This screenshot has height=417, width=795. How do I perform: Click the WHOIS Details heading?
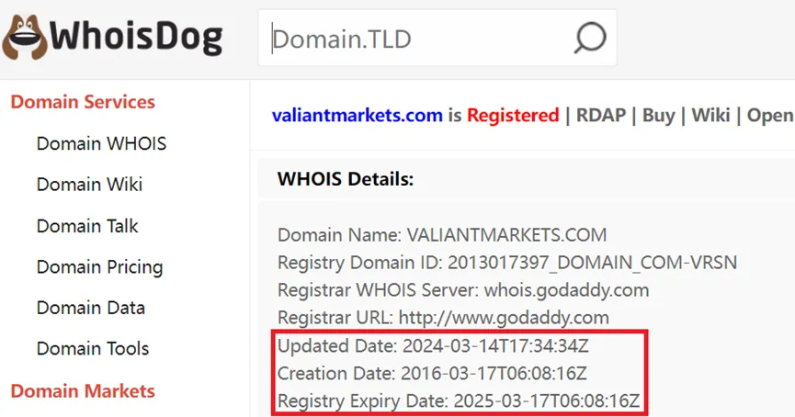346,179
